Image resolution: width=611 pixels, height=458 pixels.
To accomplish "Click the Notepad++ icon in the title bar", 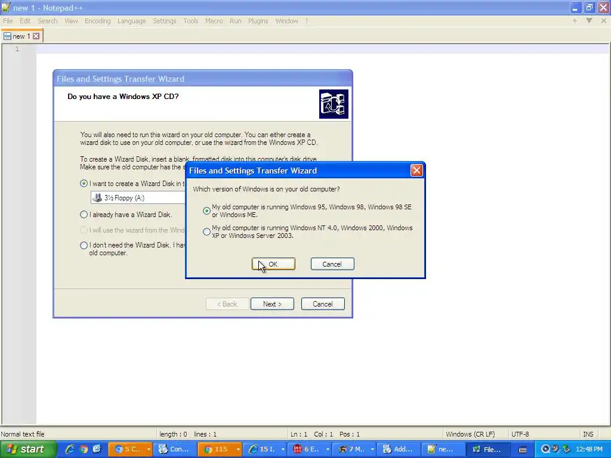I will pyautogui.click(x=5, y=7).
